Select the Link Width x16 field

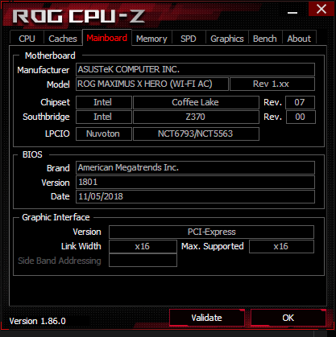coord(143,246)
